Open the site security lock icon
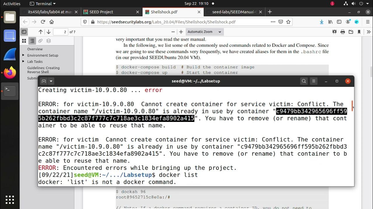 click(x=93, y=22)
